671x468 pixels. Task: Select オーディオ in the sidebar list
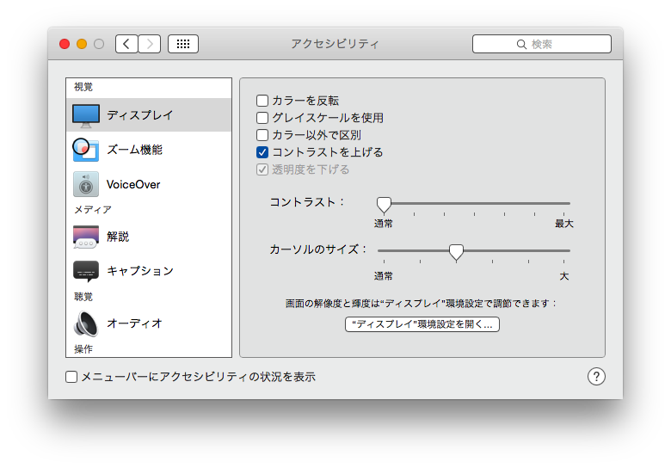click(149, 323)
